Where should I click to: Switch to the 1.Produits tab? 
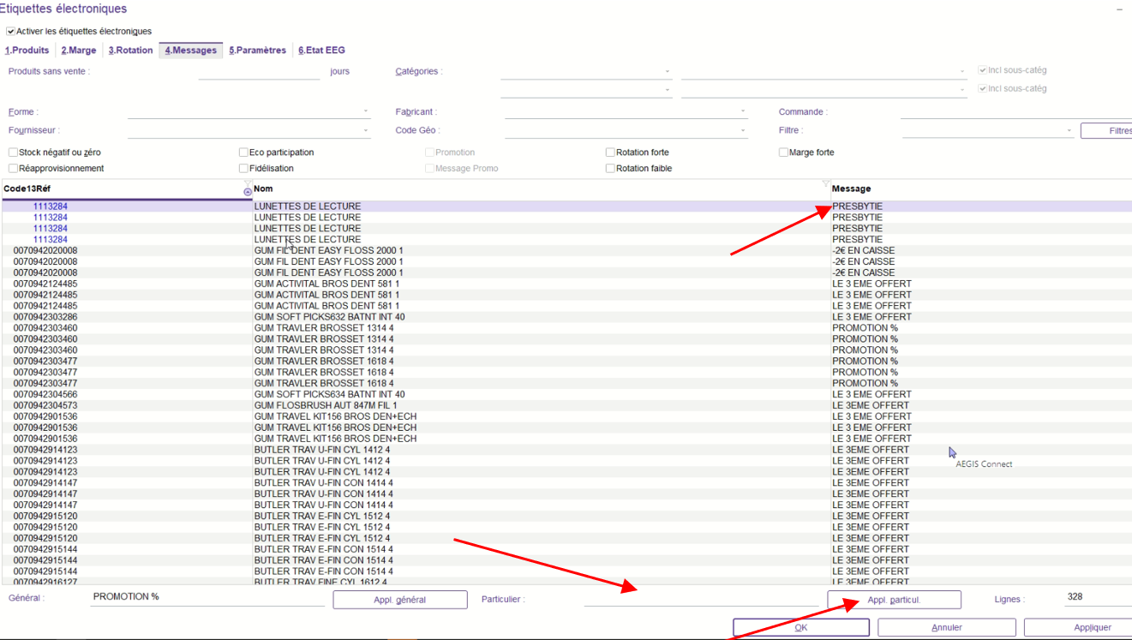coord(27,51)
